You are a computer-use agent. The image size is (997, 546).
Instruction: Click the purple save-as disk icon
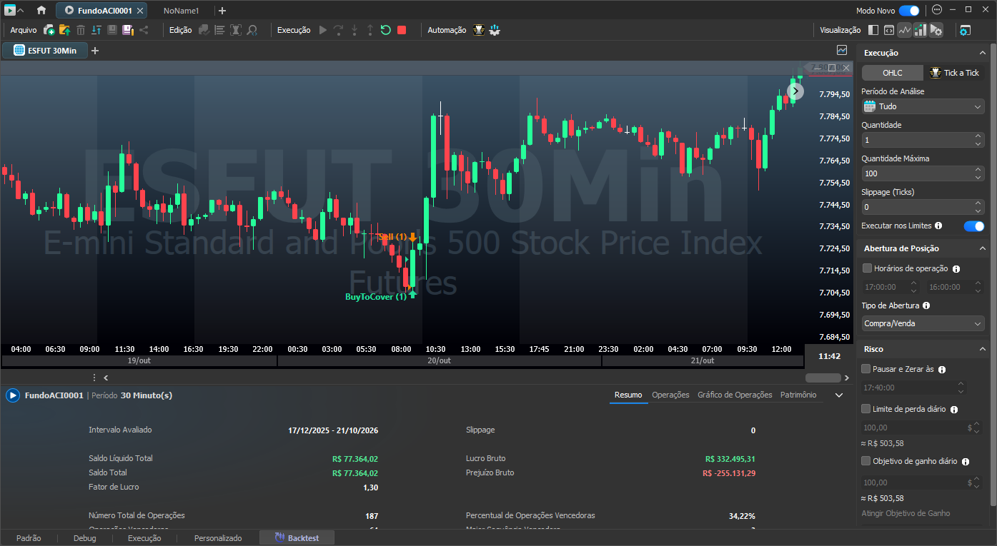click(x=128, y=30)
